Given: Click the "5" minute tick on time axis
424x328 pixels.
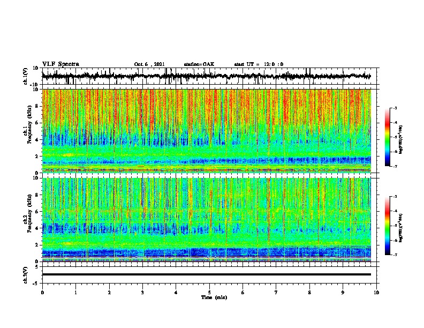Looking at the screenshot, I should pyautogui.click(x=209, y=293).
